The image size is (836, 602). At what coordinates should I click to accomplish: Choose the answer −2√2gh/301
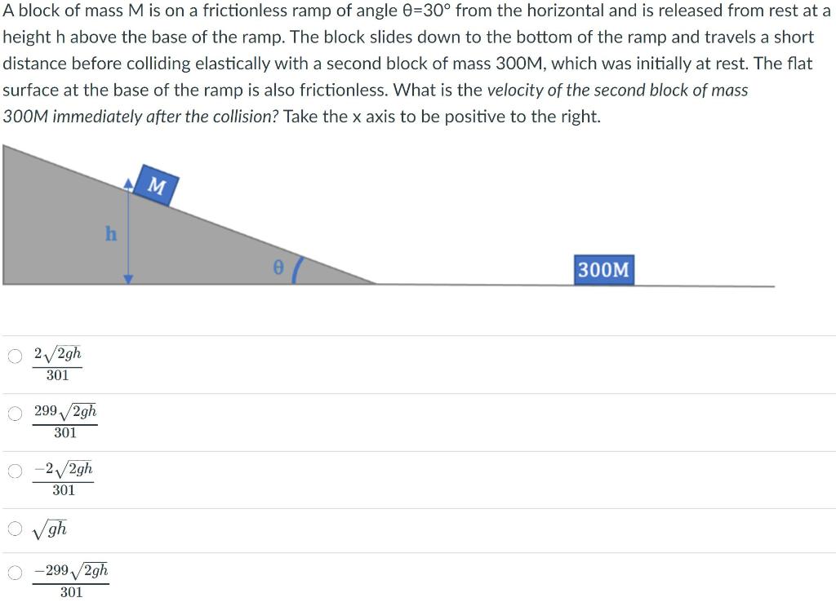pos(64,479)
